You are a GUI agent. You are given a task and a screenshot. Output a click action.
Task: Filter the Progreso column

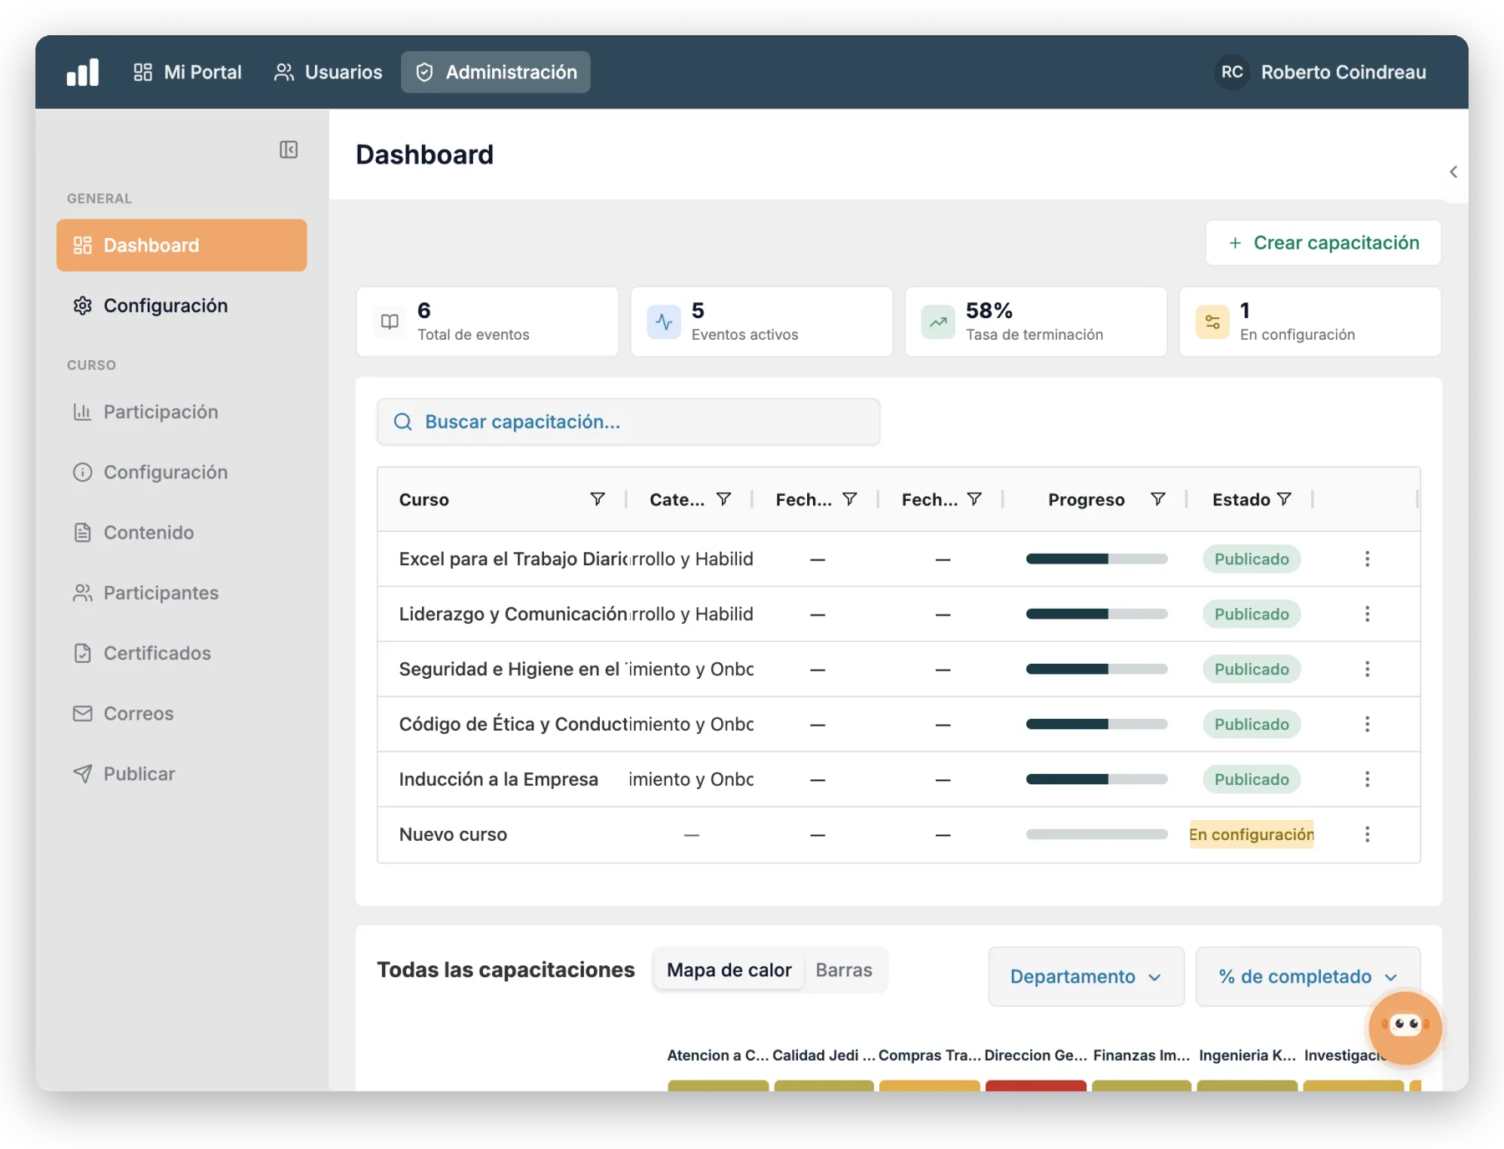[1158, 499]
